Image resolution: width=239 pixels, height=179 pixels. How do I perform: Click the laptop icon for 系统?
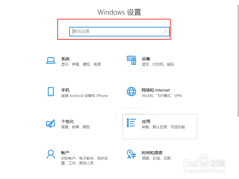[x=51, y=61]
